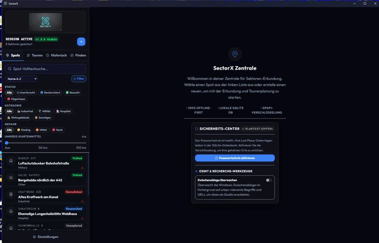Show only Abgerissen spots

pyautogui.click(x=16, y=99)
